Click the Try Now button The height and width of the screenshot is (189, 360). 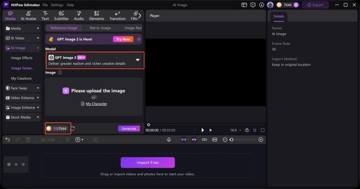pyautogui.click(x=123, y=39)
